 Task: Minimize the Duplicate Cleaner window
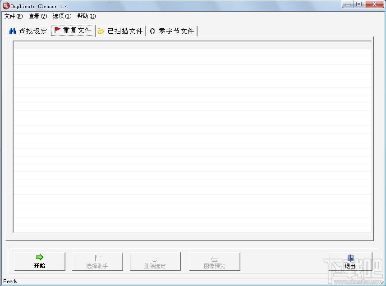[348, 4]
